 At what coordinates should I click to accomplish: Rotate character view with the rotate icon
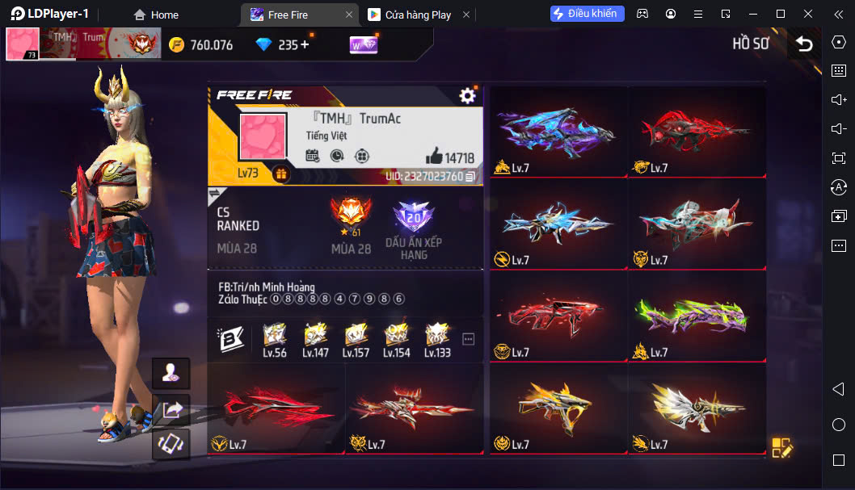pos(171,444)
